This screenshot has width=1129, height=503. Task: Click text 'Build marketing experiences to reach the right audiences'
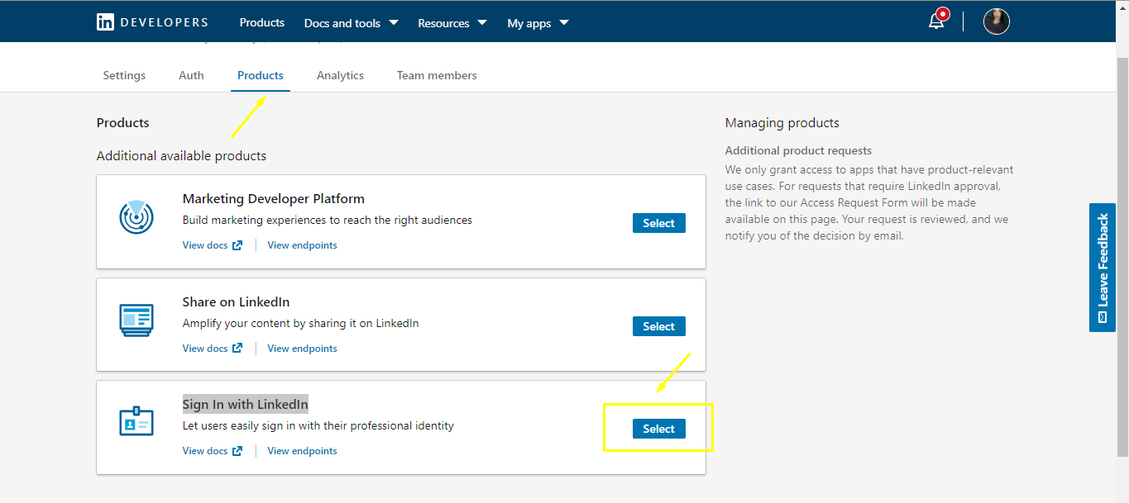point(328,221)
